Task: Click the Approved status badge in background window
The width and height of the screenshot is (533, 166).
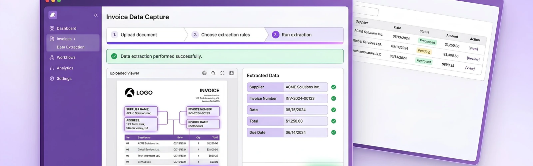Action: 424,61
